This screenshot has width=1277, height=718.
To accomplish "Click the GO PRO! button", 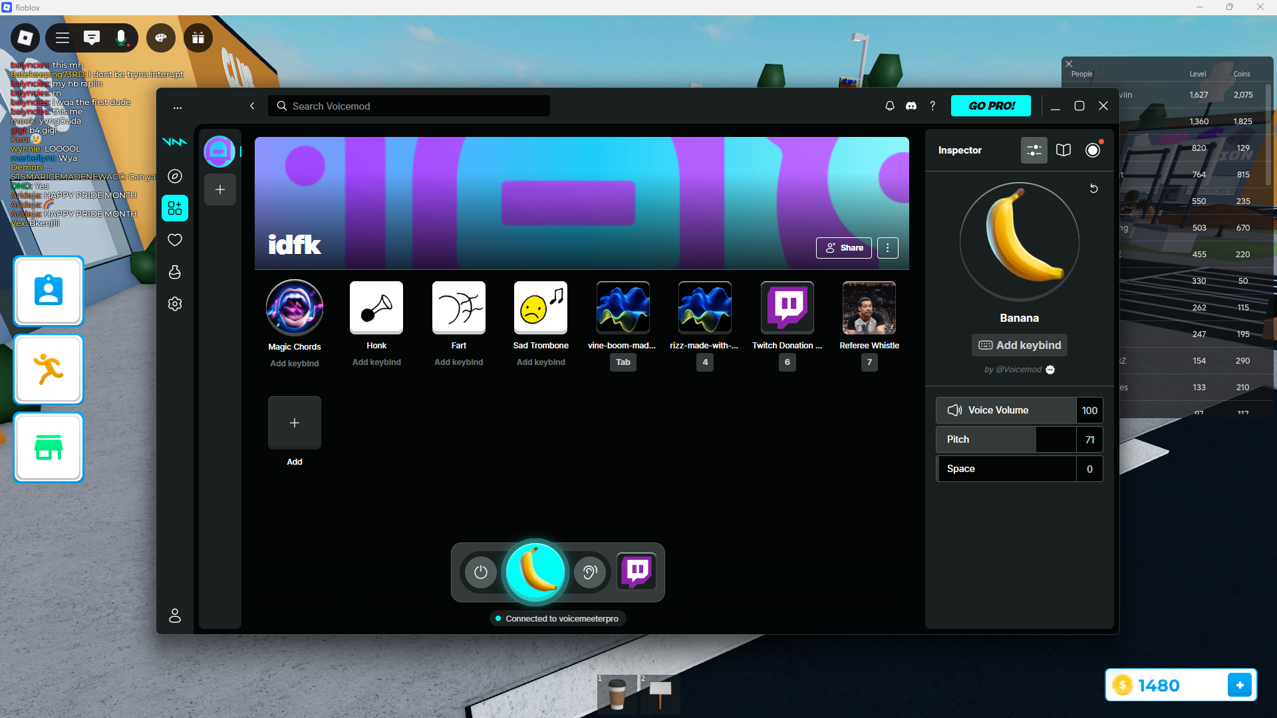I will pyautogui.click(x=991, y=106).
